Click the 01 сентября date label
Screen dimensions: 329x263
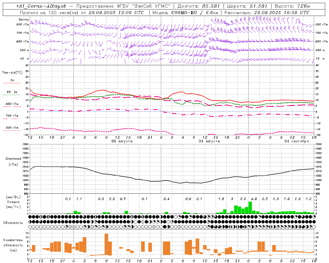coord(296,141)
